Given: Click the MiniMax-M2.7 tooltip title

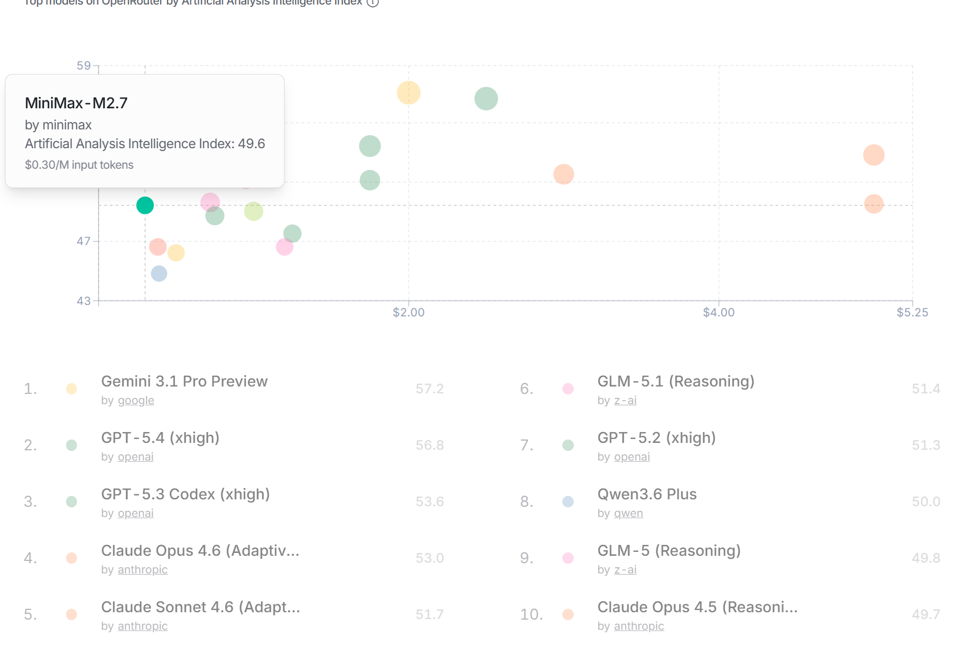Looking at the screenshot, I should [76, 103].
